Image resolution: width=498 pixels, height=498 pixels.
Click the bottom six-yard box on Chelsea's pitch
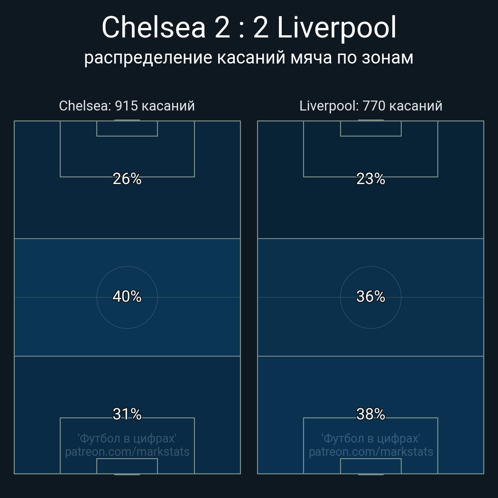click(127, 466)
